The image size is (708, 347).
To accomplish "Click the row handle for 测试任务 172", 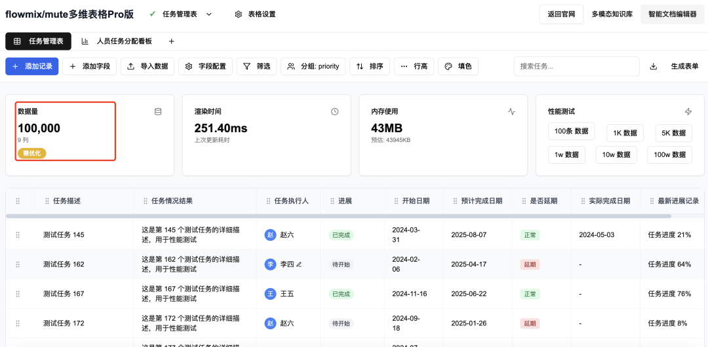I will point(18,323).
